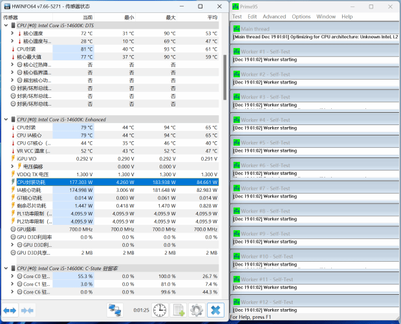
Task: Expand the Core C0 驻... row
Action: tap(12, 276)
